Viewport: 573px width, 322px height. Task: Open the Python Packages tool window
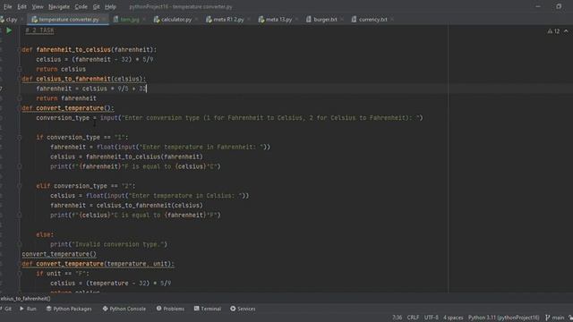coord(69,309)
